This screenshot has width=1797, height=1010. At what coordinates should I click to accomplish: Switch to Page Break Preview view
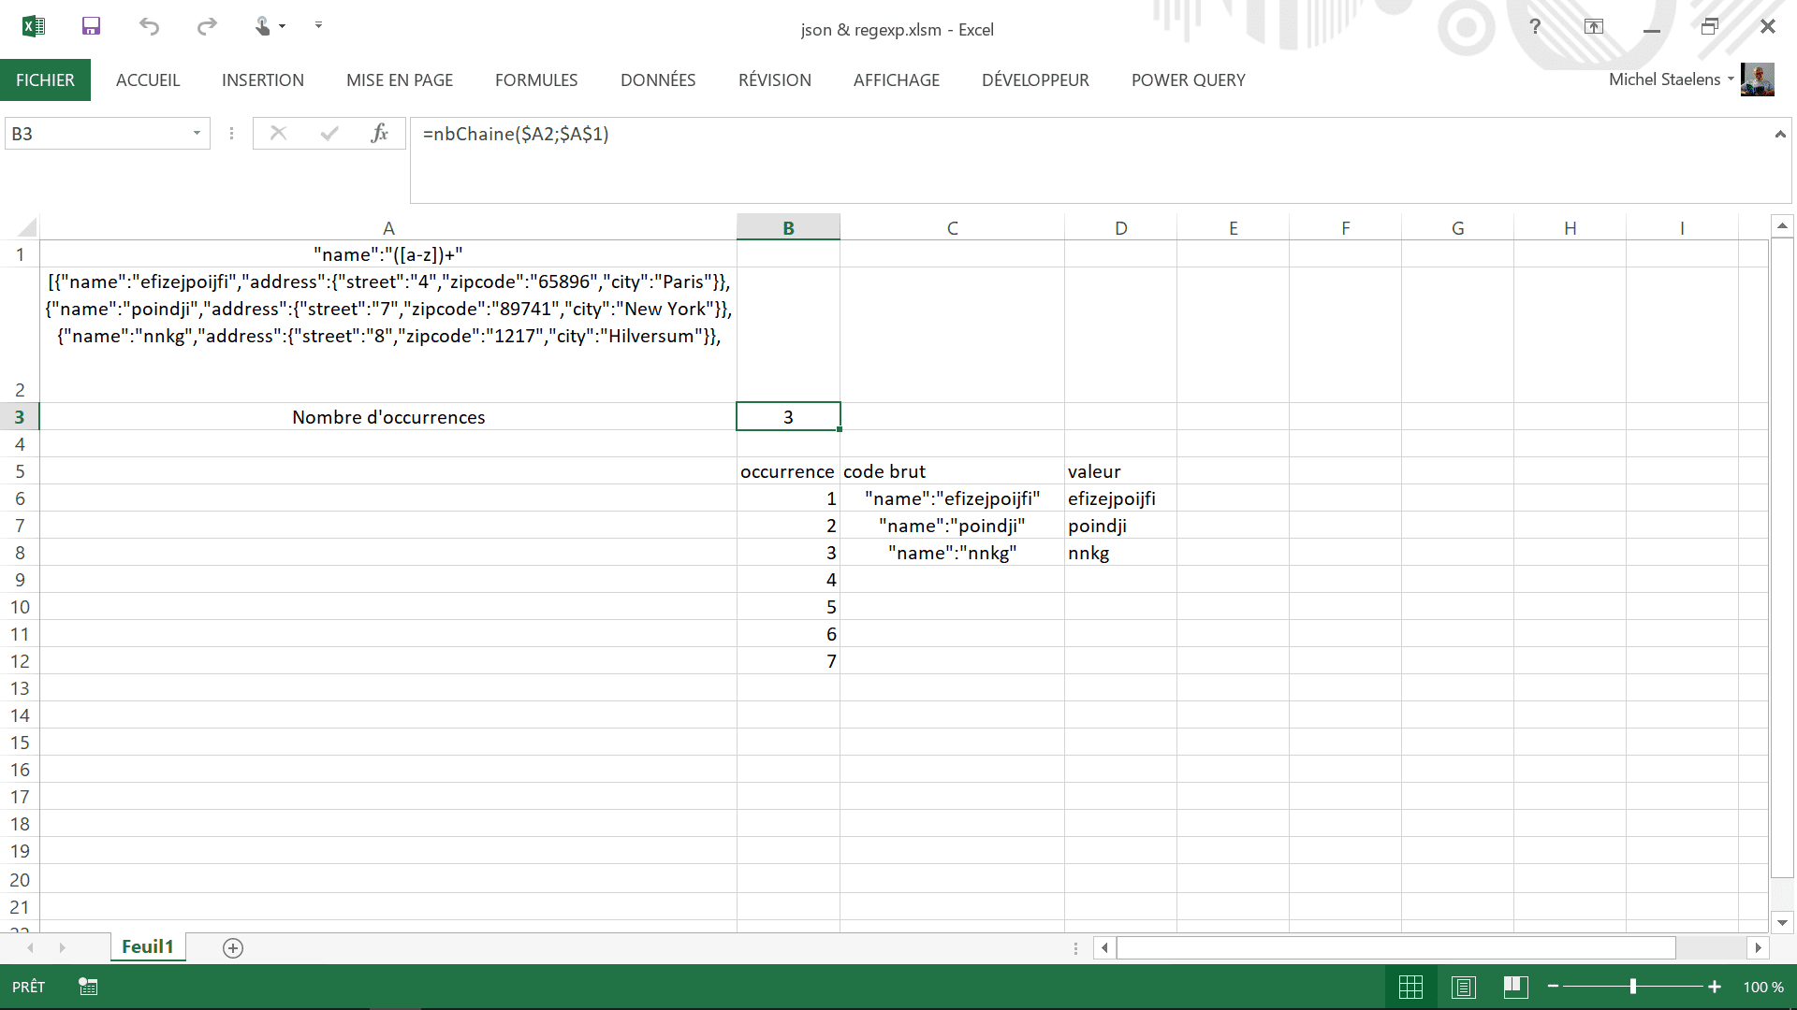(1516, 987)
